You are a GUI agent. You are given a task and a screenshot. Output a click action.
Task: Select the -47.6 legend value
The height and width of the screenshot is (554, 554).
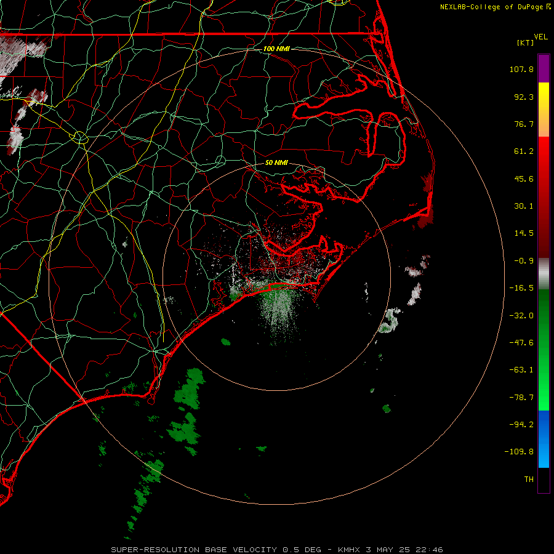(x=521, y=343)
